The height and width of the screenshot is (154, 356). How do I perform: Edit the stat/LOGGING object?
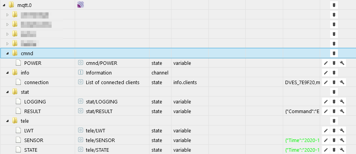coord(326,102)
